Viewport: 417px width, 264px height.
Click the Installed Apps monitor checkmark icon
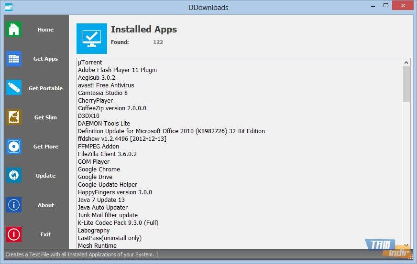(91, 38)
